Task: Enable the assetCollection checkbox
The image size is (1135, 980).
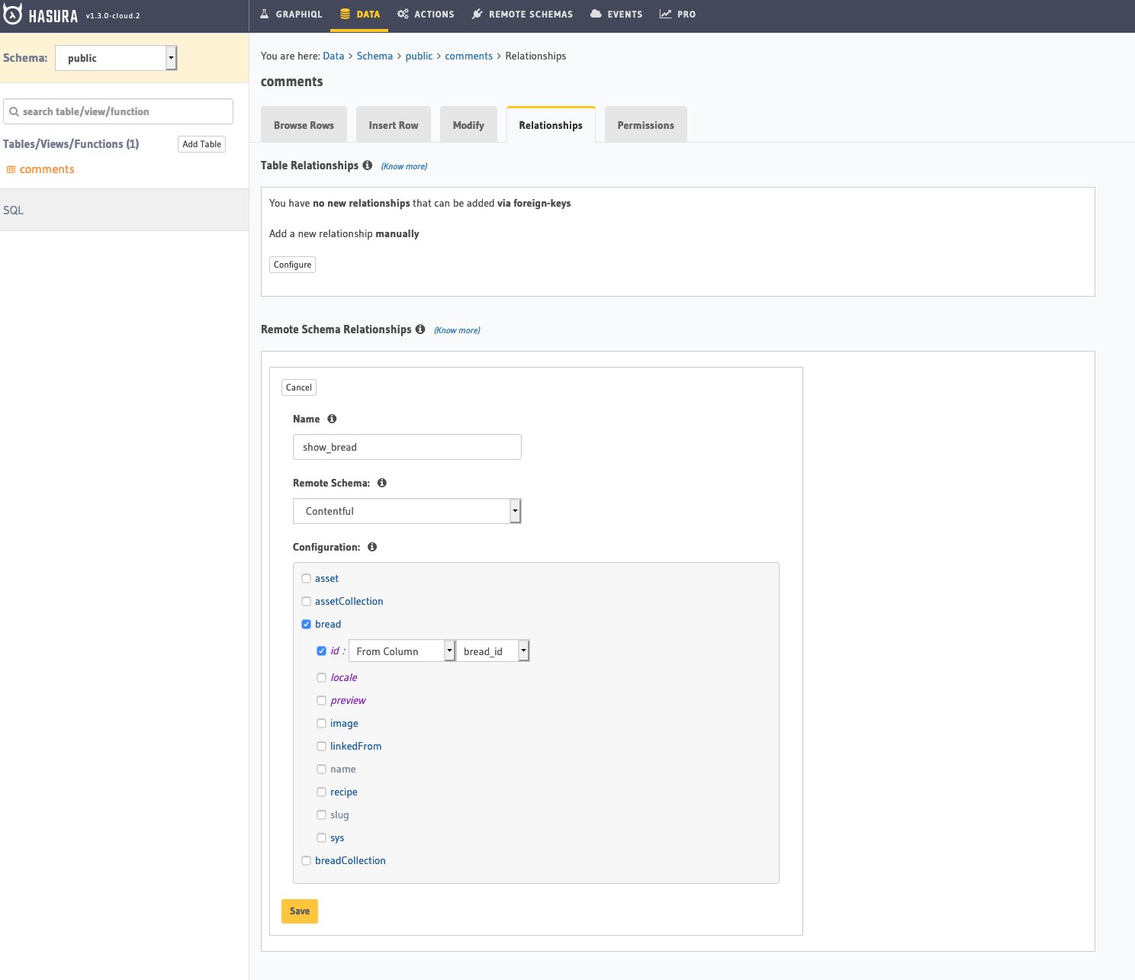Action: pyautogui.click(x=306, y=601)
